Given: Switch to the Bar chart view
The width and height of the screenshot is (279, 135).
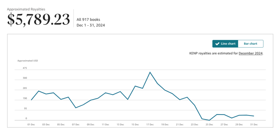Looking at the screenshot, I should click(x=251, y=44).
